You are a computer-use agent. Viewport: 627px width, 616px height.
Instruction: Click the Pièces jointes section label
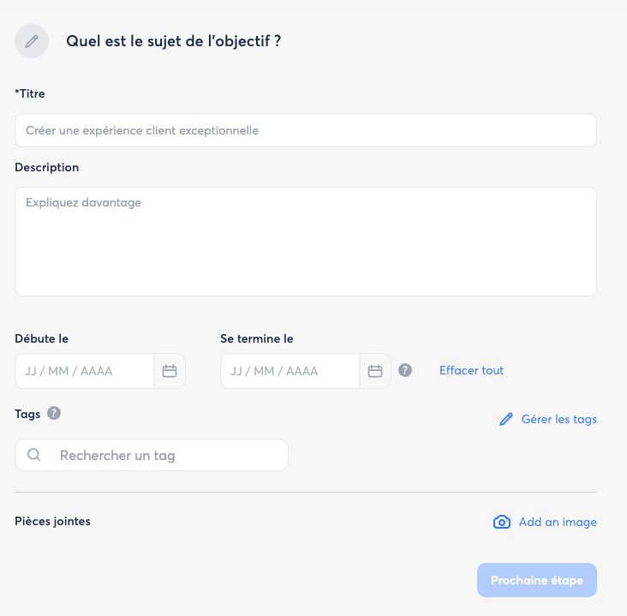click(52, 521)
